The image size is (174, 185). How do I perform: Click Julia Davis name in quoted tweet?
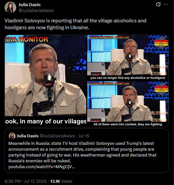pyautogui.click(x=28, y=136)
